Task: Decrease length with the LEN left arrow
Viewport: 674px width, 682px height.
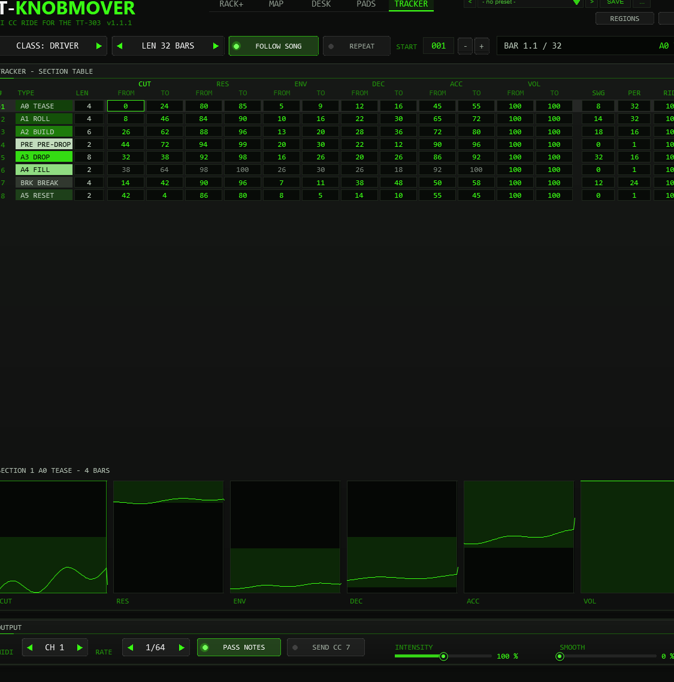Action: 120,46
